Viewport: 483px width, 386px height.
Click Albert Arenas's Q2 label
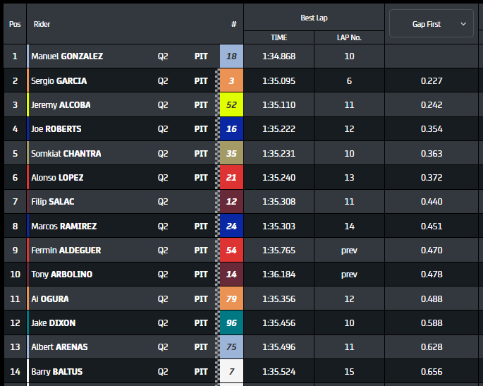[x=163, y=347]
